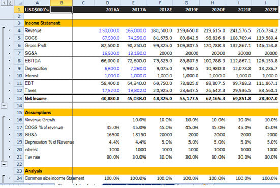Click the 109,807.5 gross profit value
The width and height of the screenshot is (280, 188).
(188, 46)
